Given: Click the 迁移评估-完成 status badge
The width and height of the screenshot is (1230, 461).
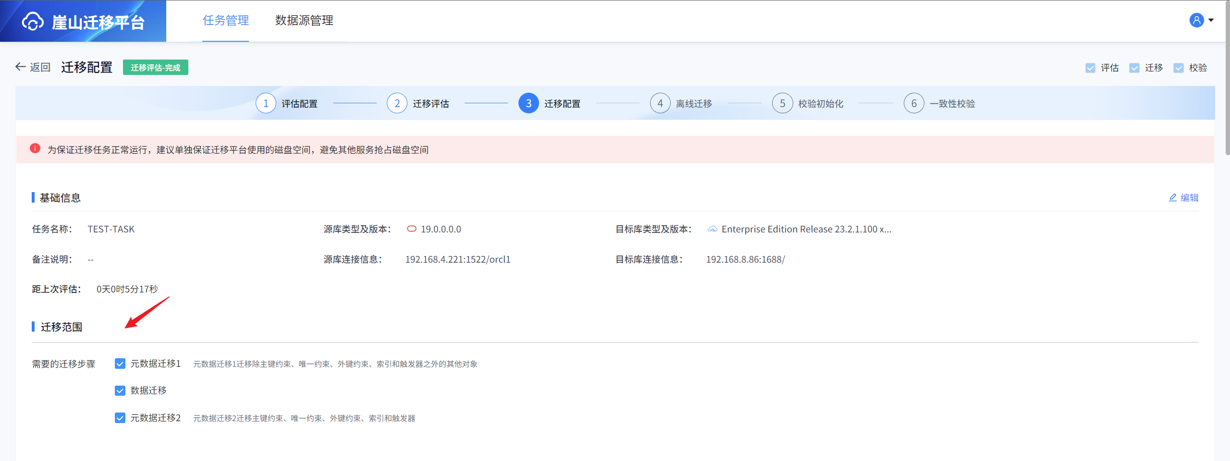Looking at the screenshot, I should (x=155, y=67).
